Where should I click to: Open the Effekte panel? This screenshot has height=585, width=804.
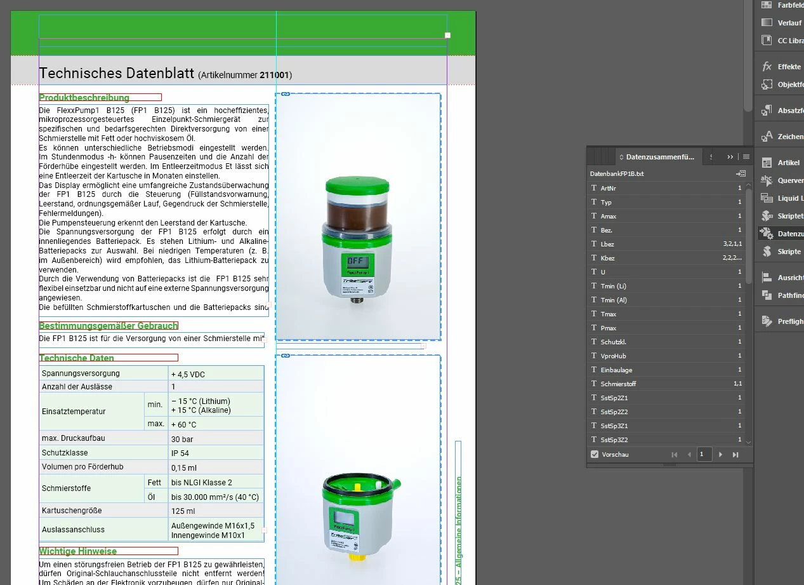point(781,67)
